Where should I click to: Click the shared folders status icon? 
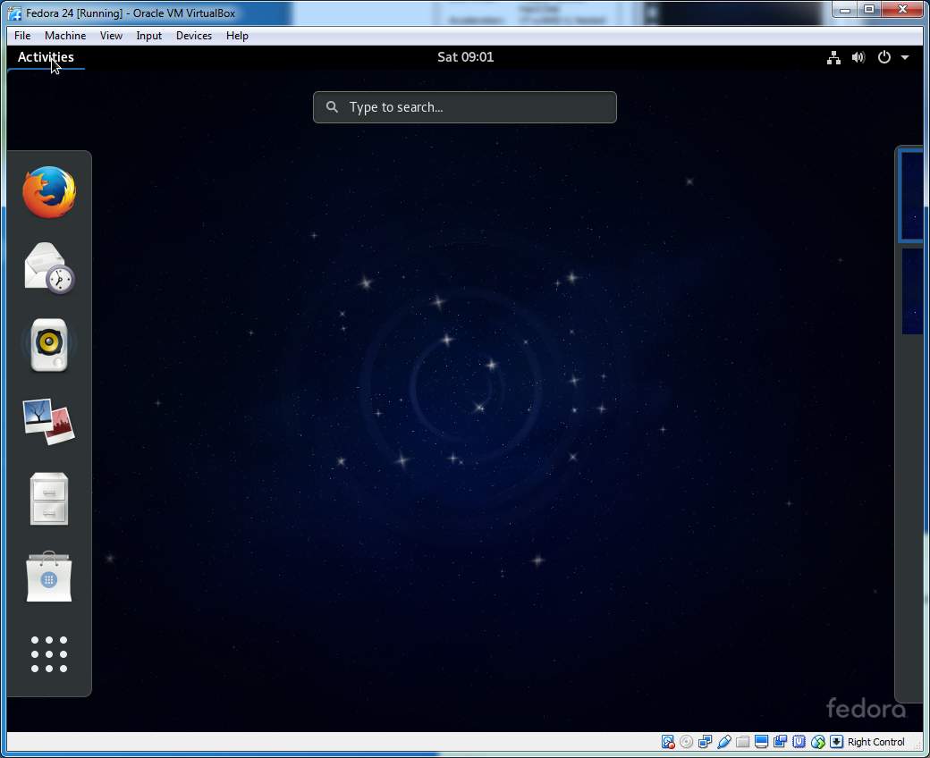pos(742,742)
